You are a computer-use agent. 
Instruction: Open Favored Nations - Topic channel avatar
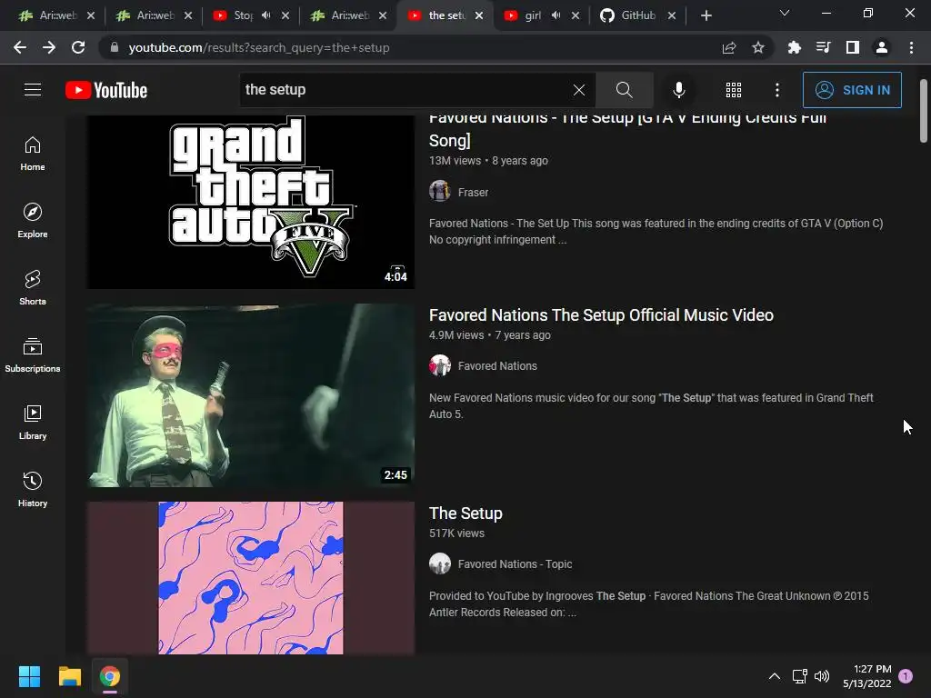click(x=440, y=563)
